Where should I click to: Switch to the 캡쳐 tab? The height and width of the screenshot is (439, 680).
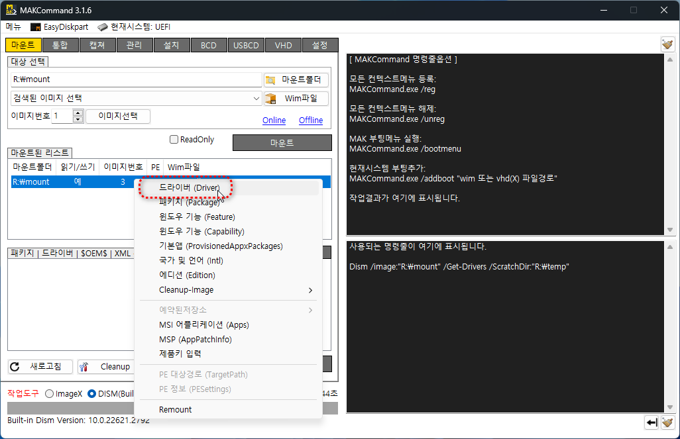coord(97,45)
